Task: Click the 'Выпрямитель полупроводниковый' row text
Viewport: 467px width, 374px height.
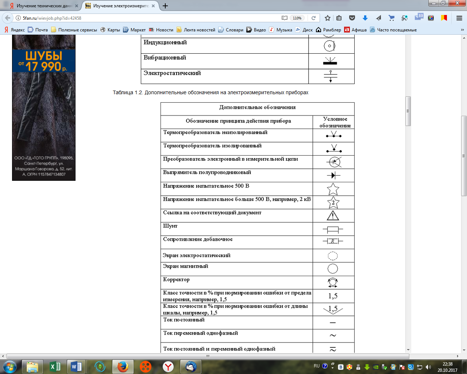Action: tap(207, 172)
